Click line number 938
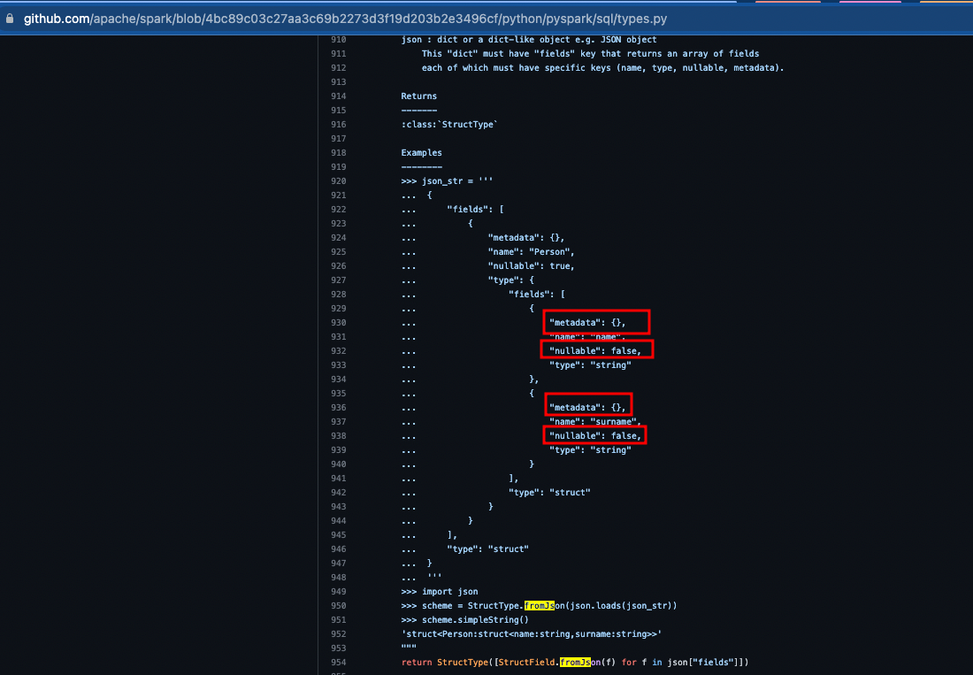The height and width of the screenshot is (675, 973). tap(338, 436)
